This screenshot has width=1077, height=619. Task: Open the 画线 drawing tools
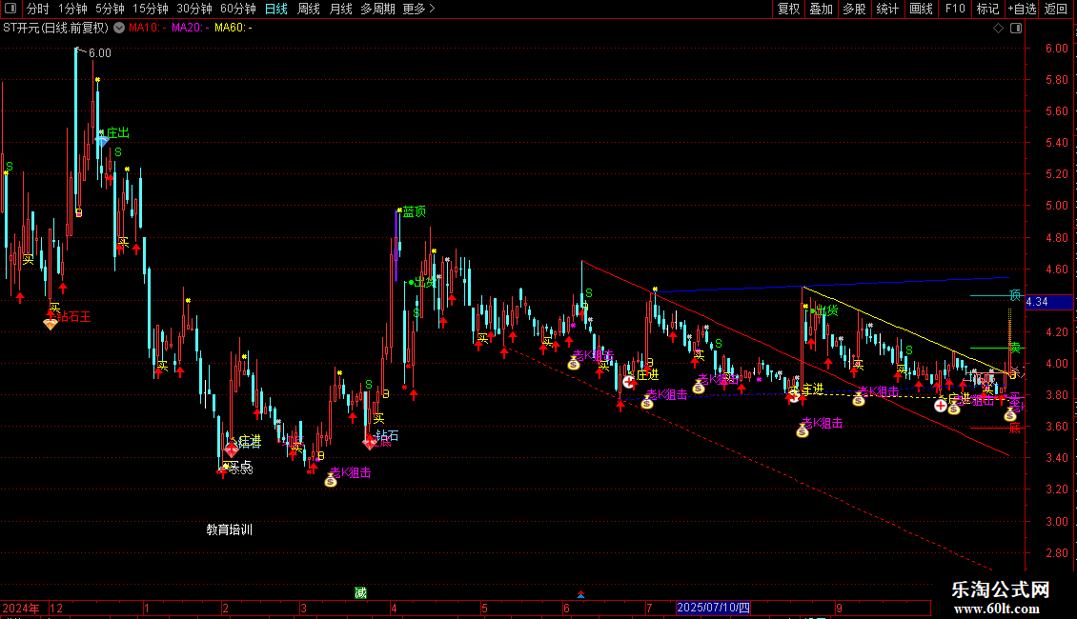click(921, 9)
